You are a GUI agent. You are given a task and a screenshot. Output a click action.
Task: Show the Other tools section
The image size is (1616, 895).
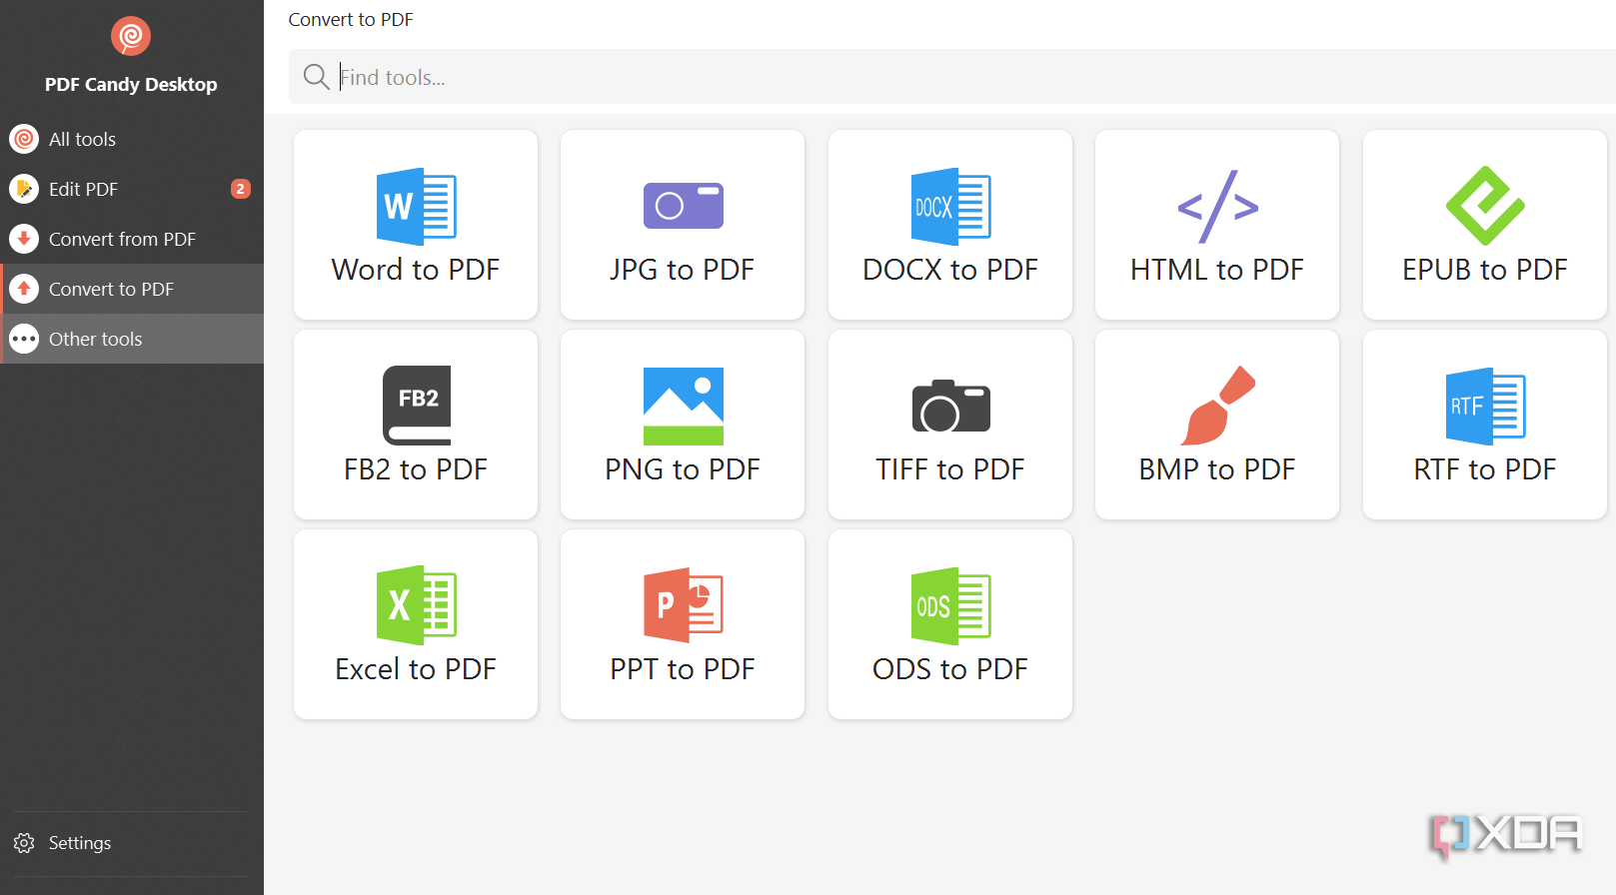pos(132,339)
